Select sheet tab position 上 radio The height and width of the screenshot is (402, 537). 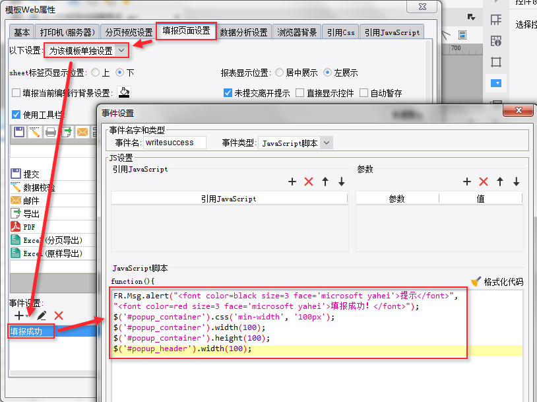pos(96,73)
